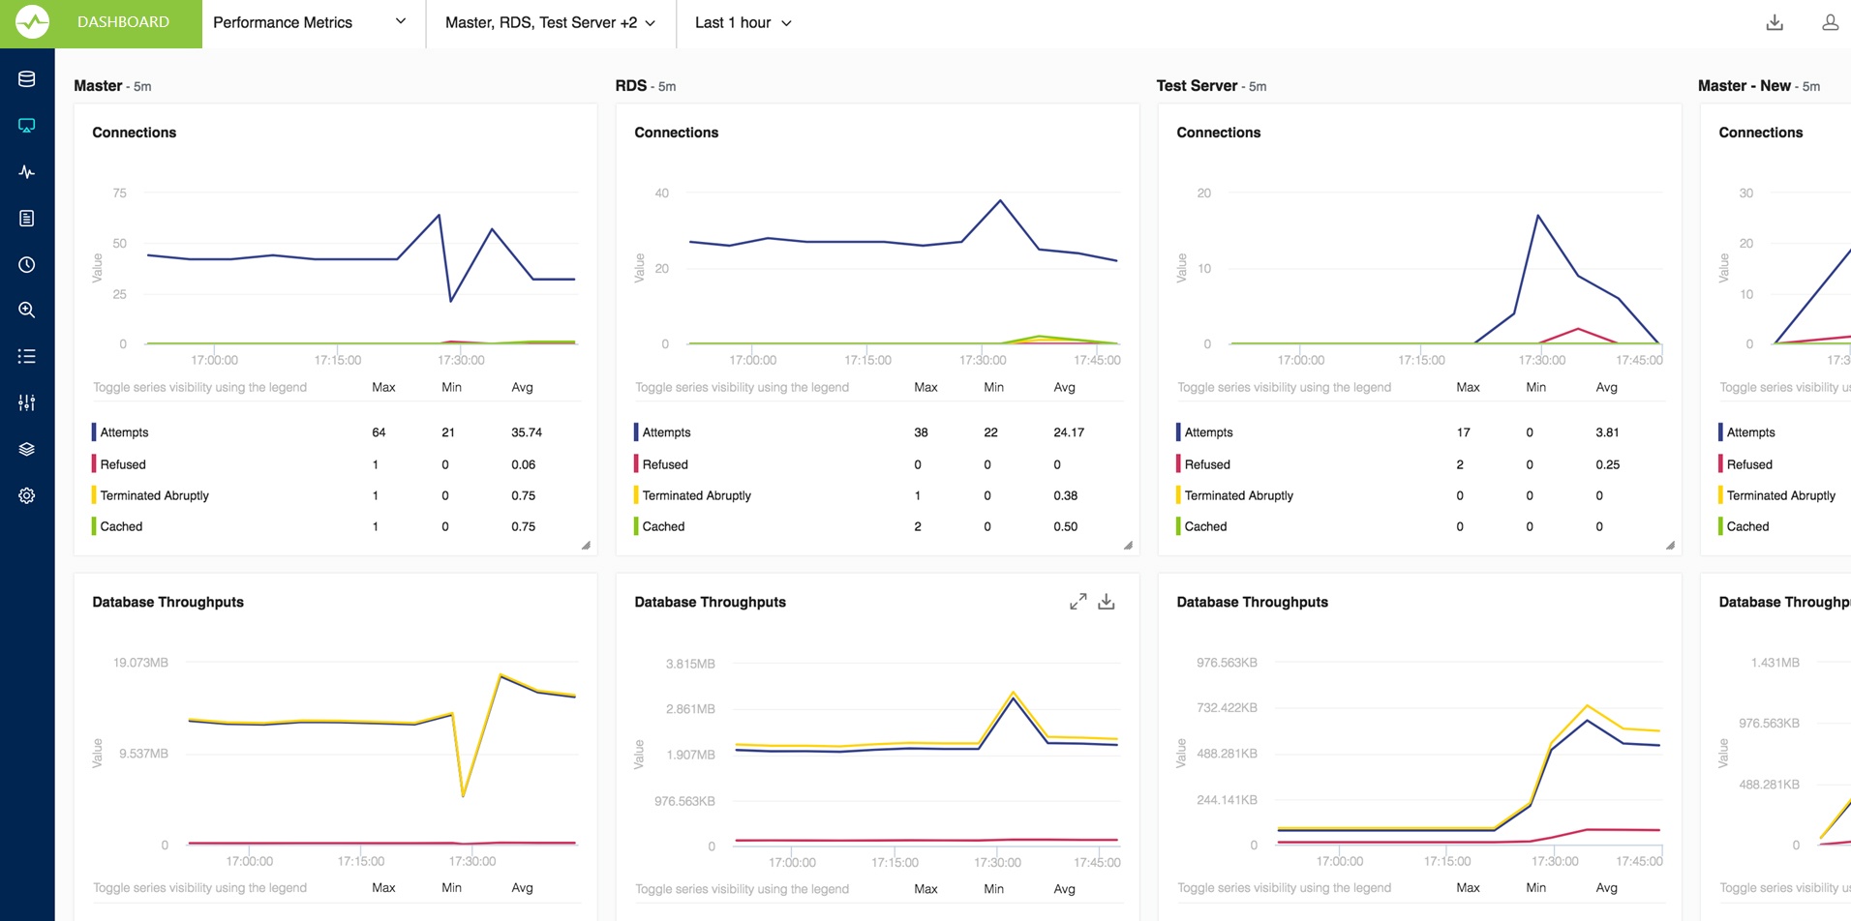Toggle Attempts series in Master Connections legend

124,432
